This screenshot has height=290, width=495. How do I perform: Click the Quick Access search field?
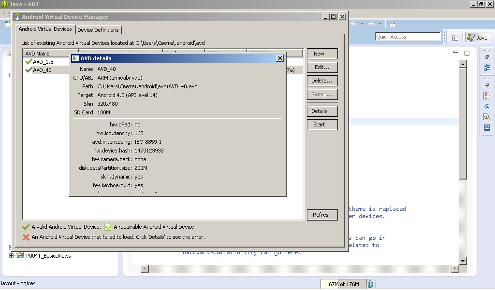[x=408, y=37]
